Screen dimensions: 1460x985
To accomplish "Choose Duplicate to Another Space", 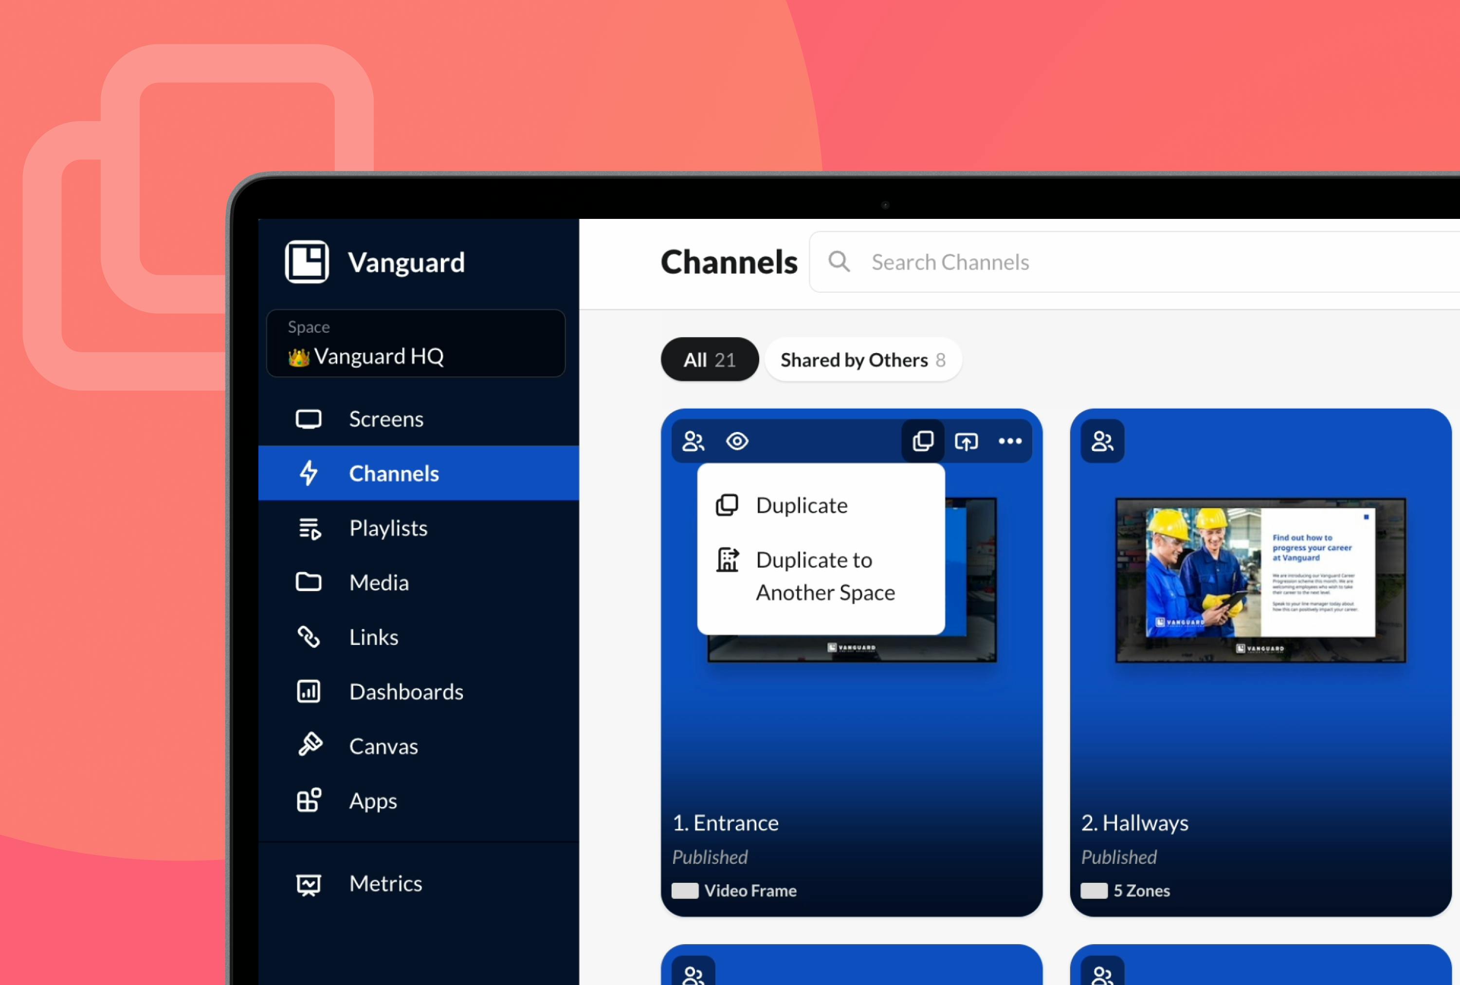I will click(x=825, y=576).
